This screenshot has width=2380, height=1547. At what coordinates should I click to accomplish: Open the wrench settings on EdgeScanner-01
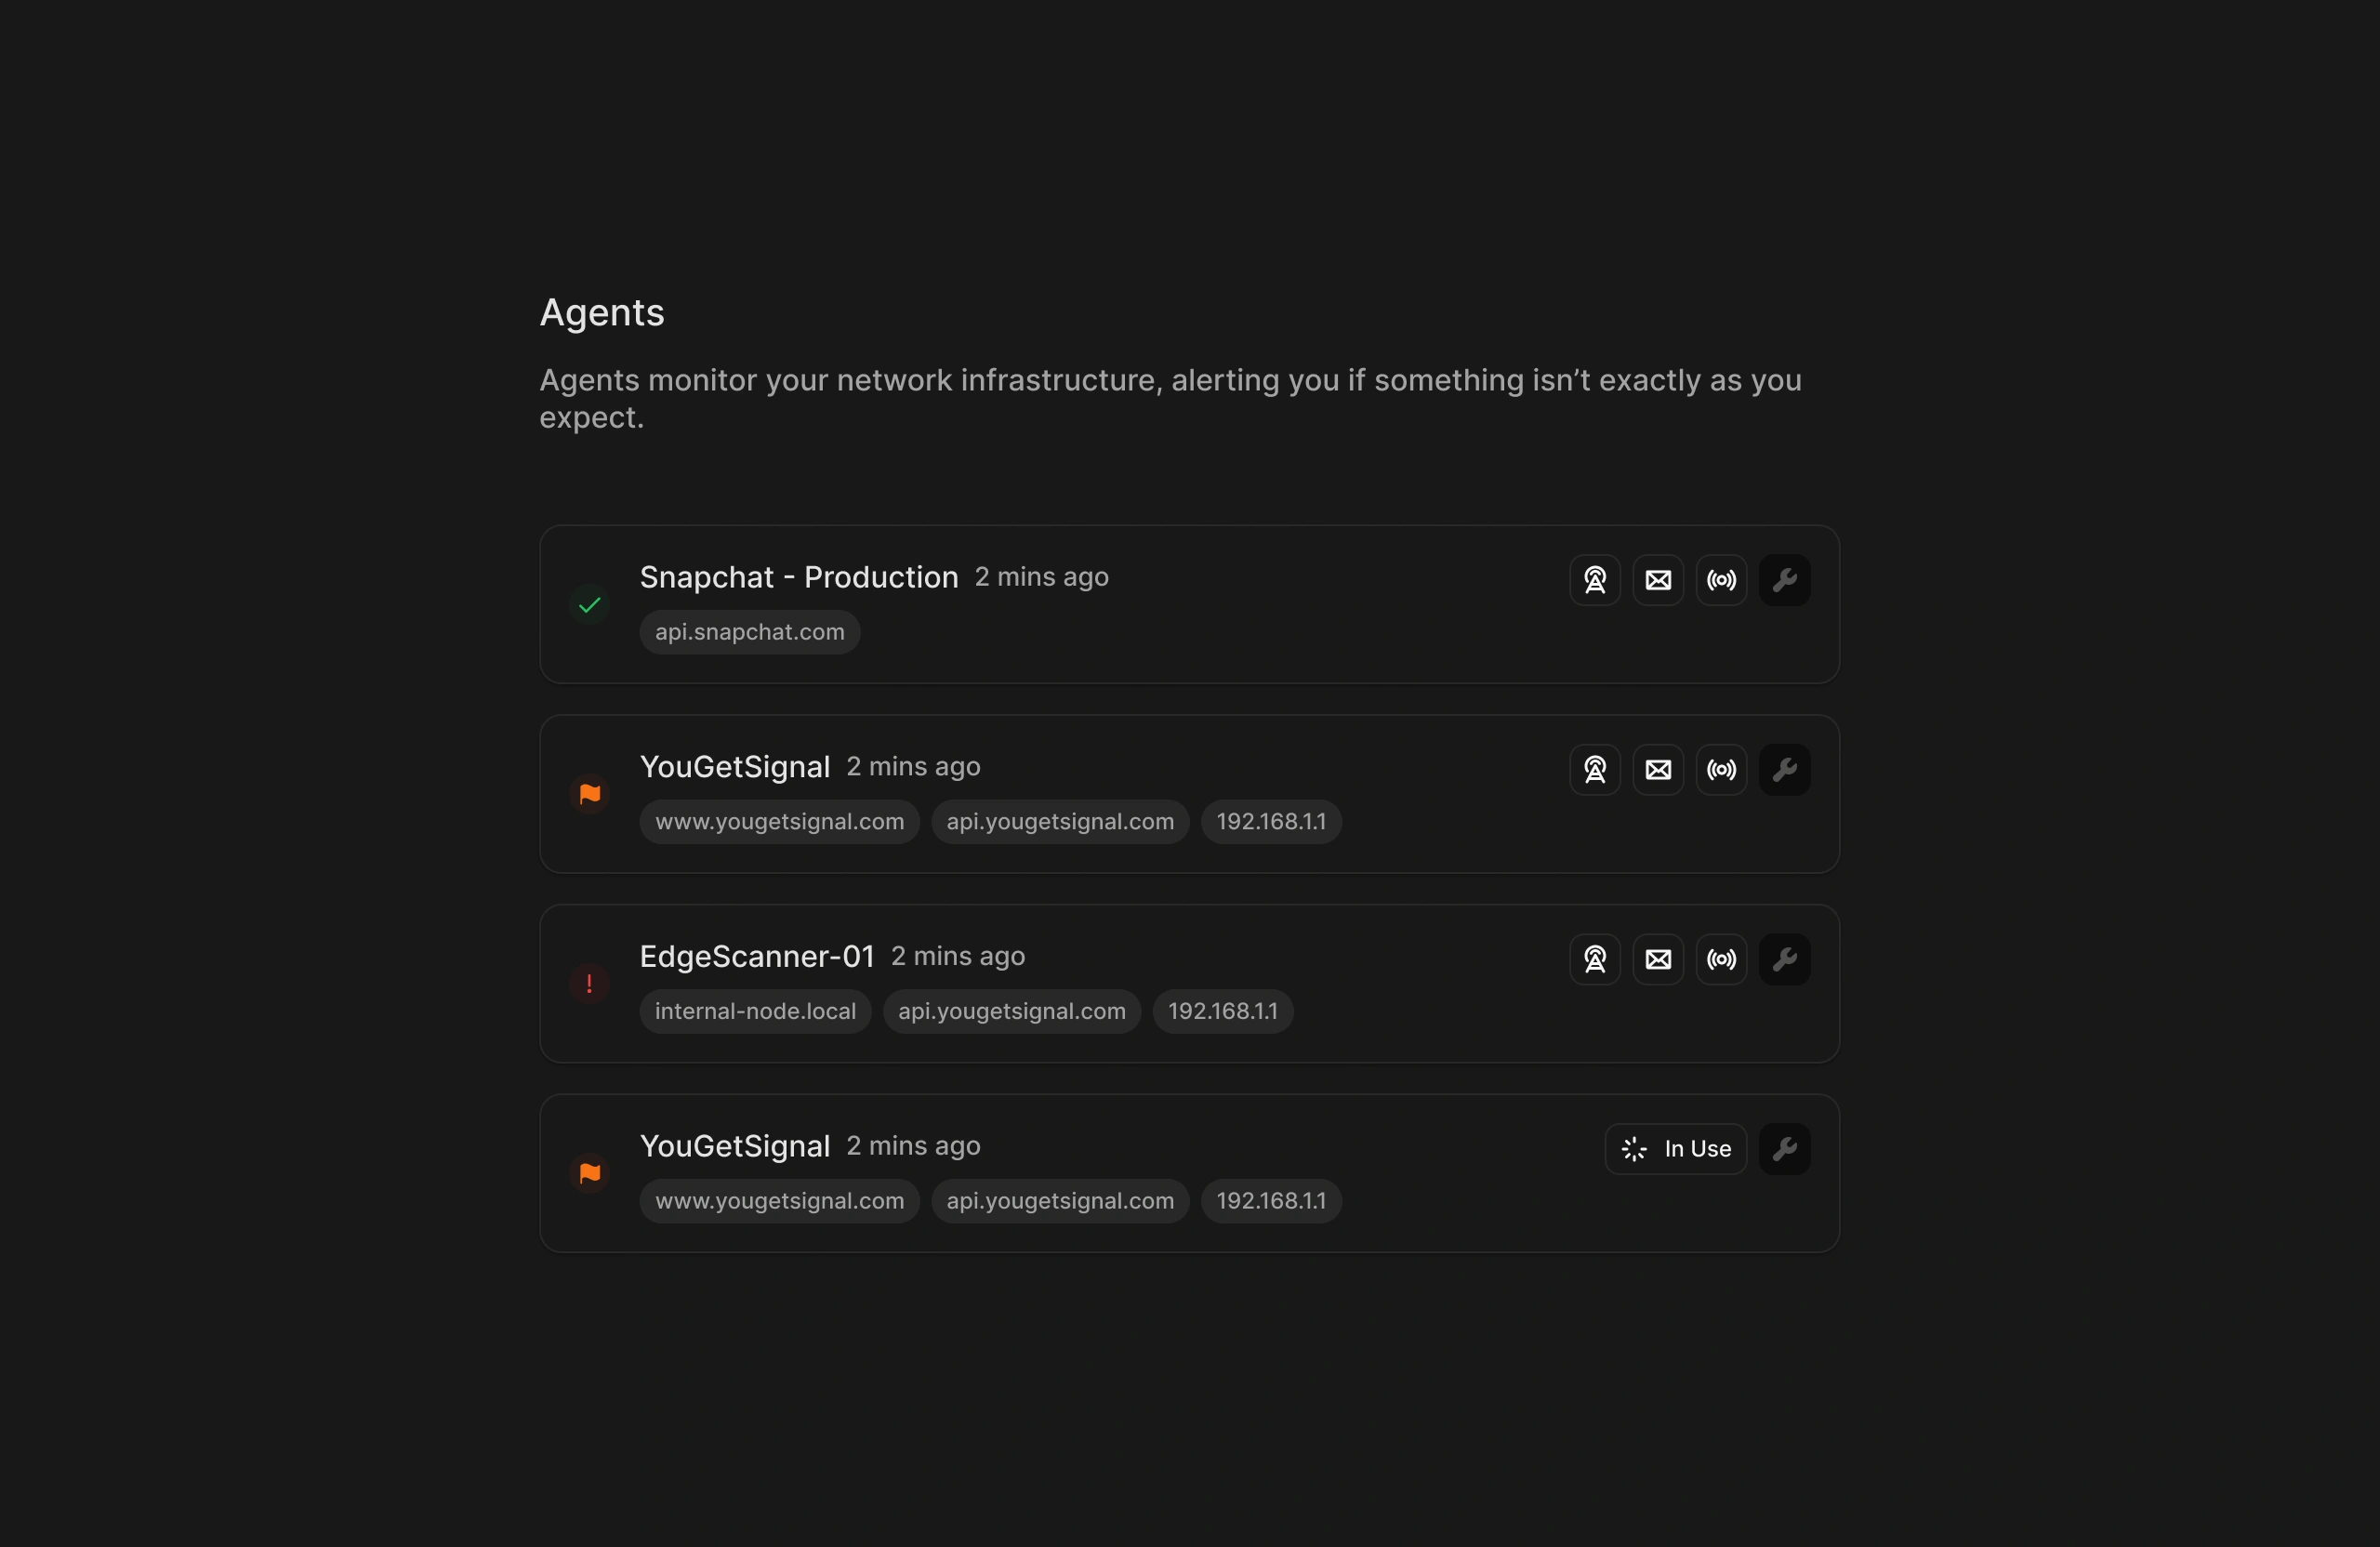1786,959
